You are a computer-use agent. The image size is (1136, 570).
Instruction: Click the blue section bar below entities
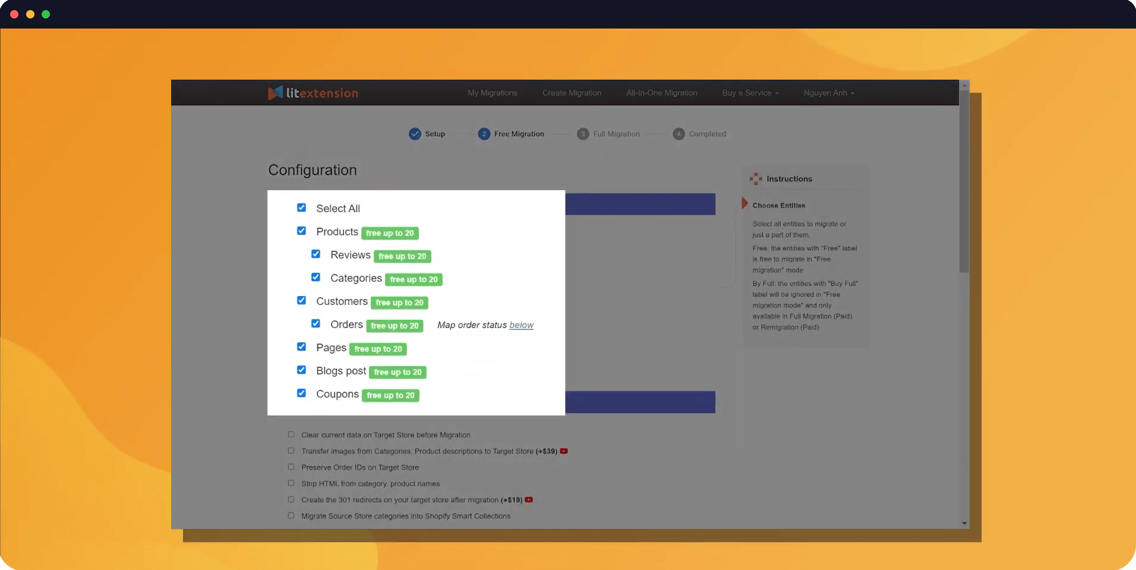coord(640,402)
